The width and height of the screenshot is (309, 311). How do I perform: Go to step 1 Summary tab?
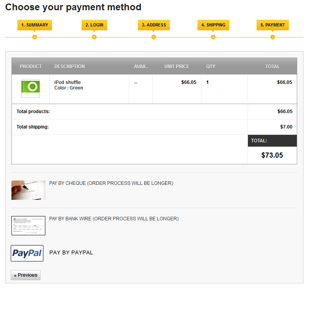pyautogui.click(x=35, y=25)
